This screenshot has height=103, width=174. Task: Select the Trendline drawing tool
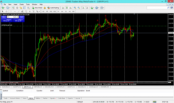[x=19, y=11]
